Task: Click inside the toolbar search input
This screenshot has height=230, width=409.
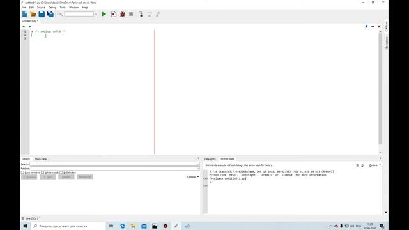Action: click(x=79, y=14)
